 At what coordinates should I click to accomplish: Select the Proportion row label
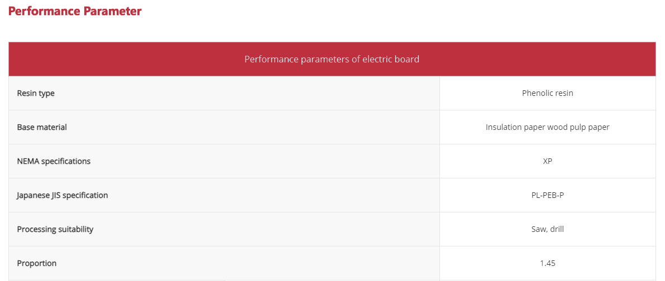coord(37,263)
